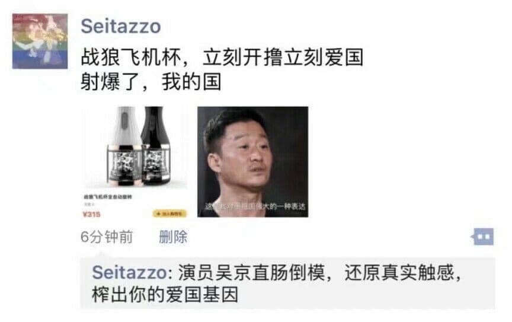Open the product listing image thumbnail
The width and height of the screenshot is (512, 322).
135,162
